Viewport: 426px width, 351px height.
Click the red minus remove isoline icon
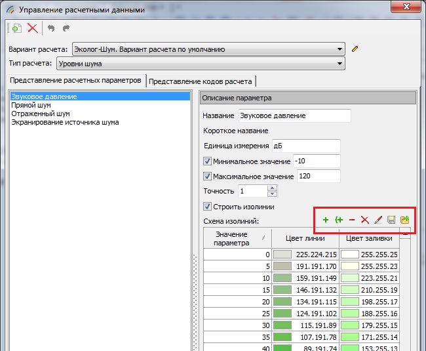(x=352, y=220)
